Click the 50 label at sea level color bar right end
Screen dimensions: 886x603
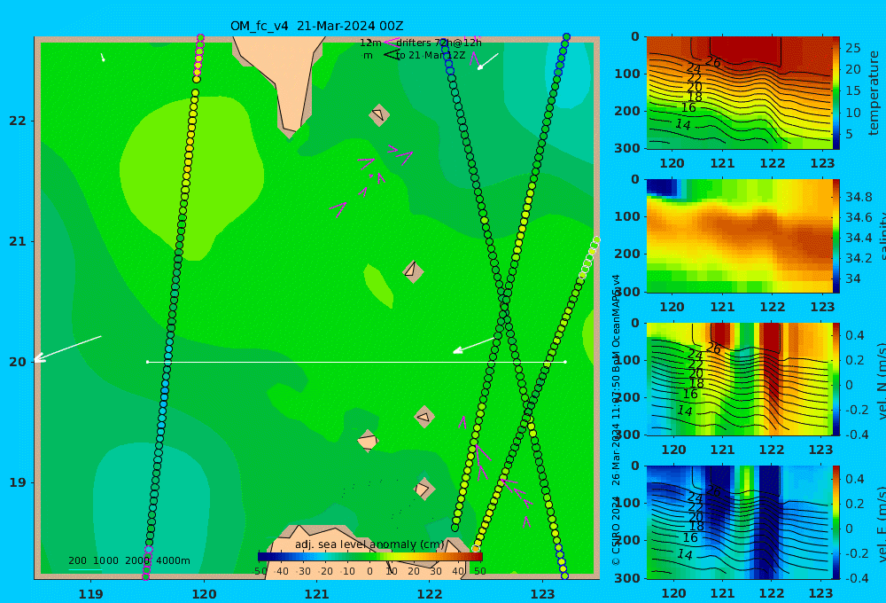pos(479,571)
